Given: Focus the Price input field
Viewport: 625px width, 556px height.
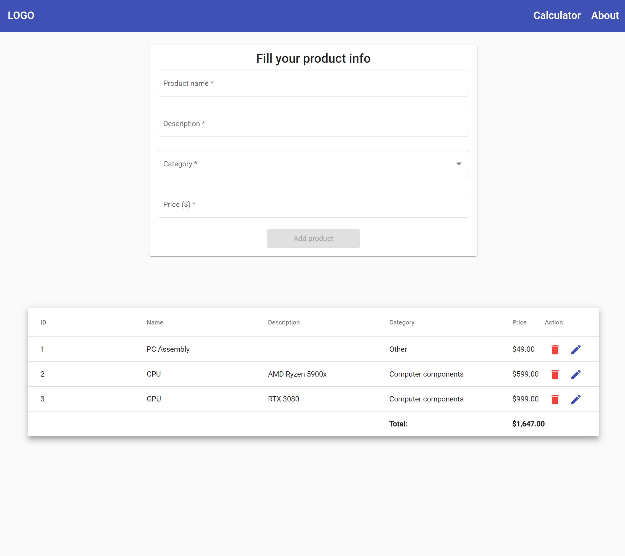Looking at the screenshot, I should pos(313,204).
